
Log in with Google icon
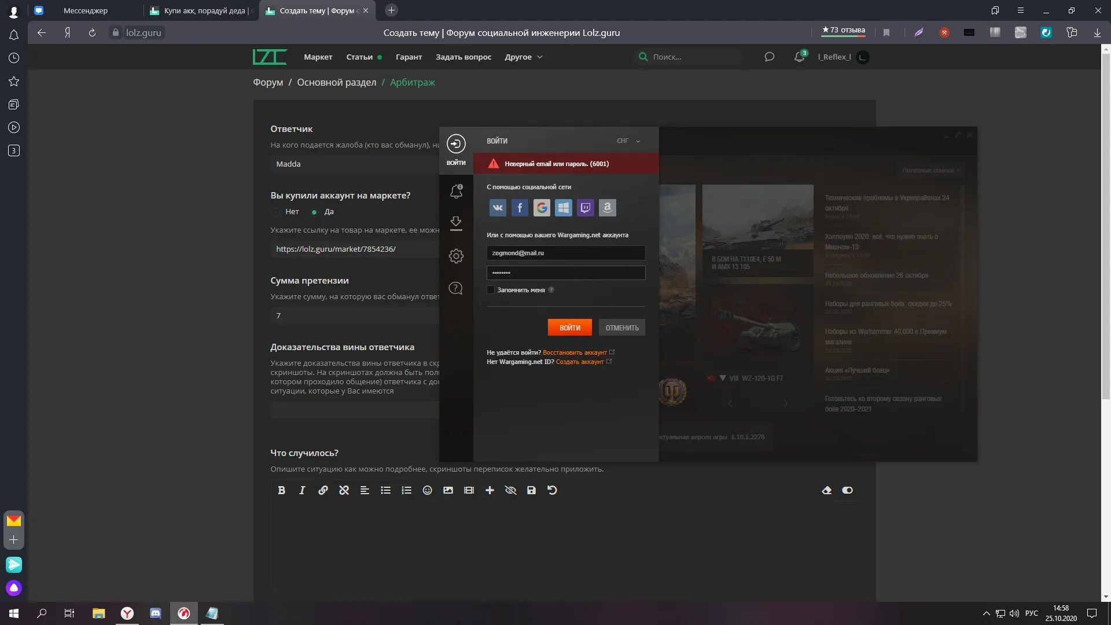click(x=542, y=208)
